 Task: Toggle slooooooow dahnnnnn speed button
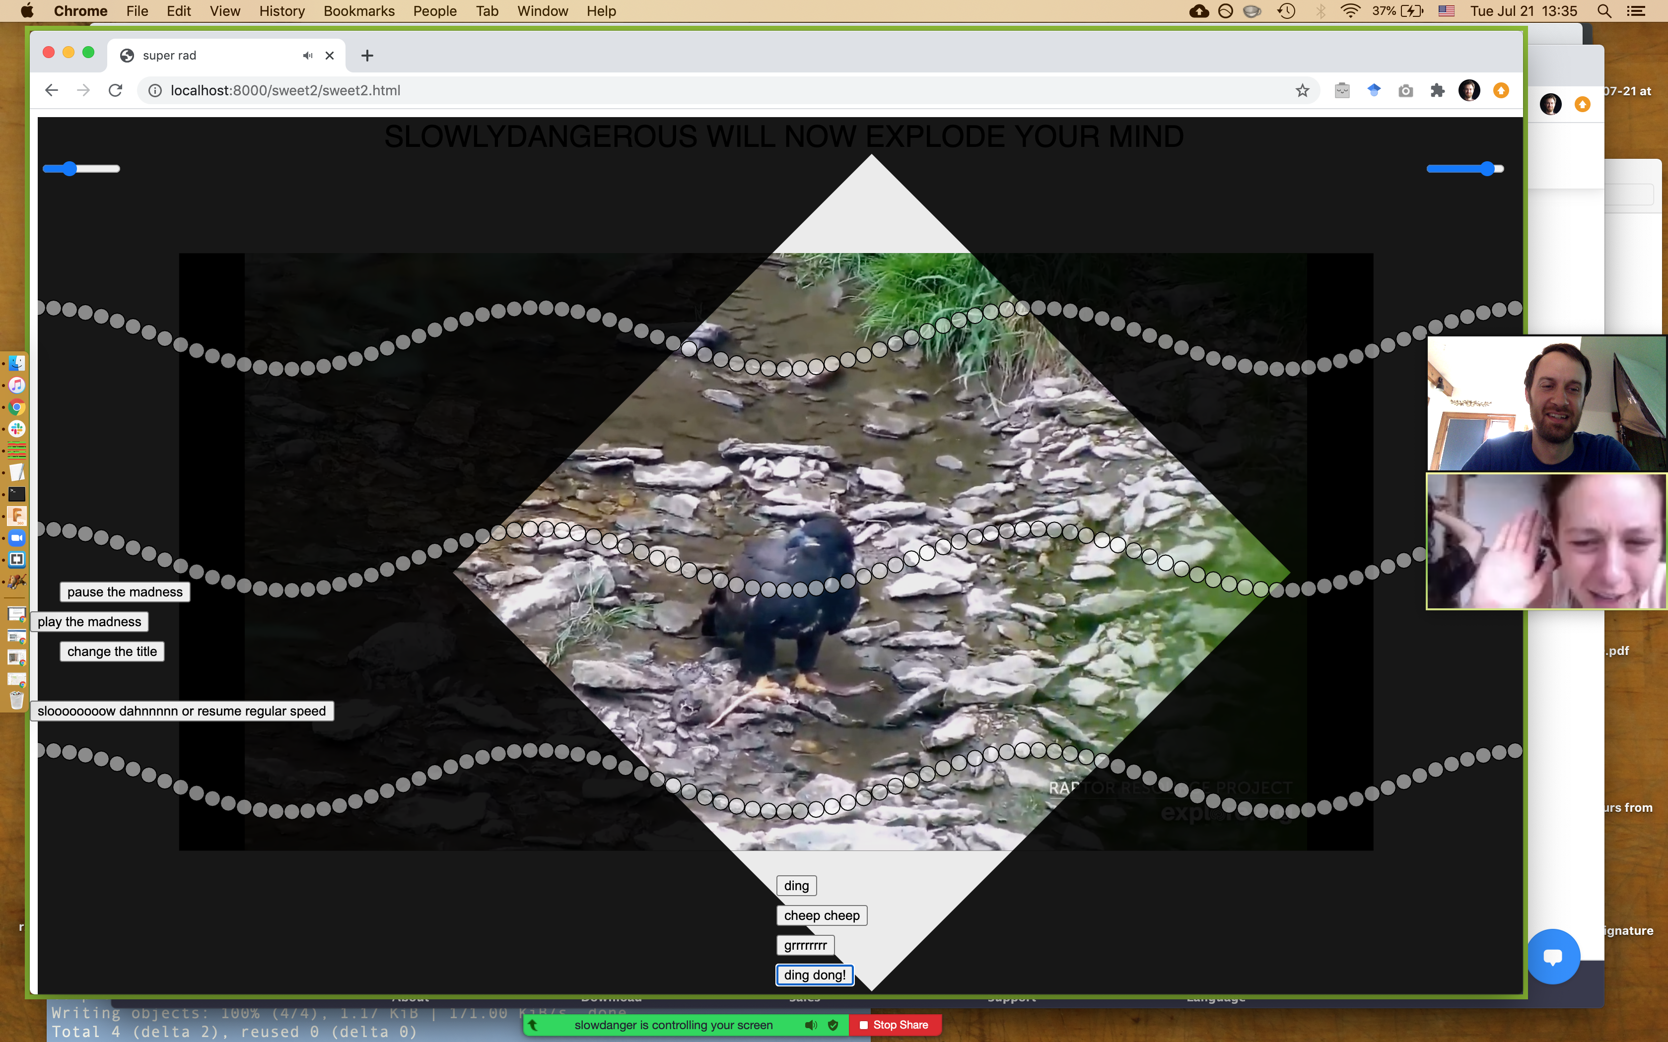click(x=182, y=711)
